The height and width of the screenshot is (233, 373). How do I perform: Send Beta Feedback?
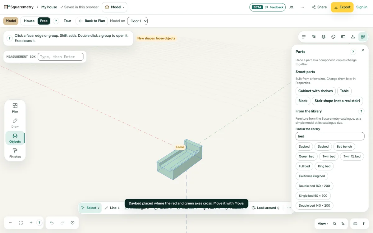(x=267, y=7)
